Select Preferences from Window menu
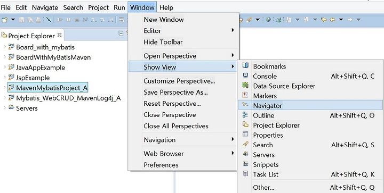The height and width of the screenshot is (193, 384). point(161,165)
